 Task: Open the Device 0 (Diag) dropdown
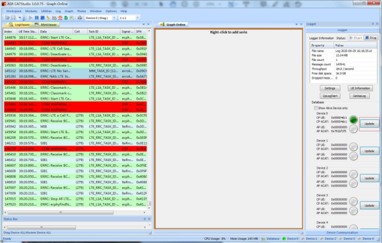(114, 18)
